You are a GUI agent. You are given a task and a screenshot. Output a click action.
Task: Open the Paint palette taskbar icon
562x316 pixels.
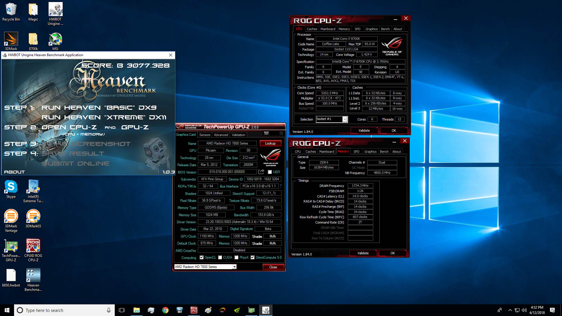tap(208, 310)
